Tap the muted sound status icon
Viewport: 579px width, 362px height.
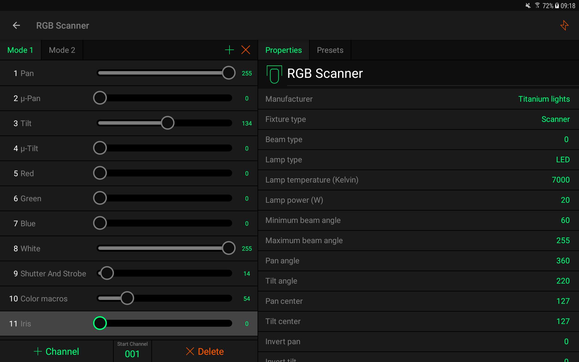tap(528, 6)
